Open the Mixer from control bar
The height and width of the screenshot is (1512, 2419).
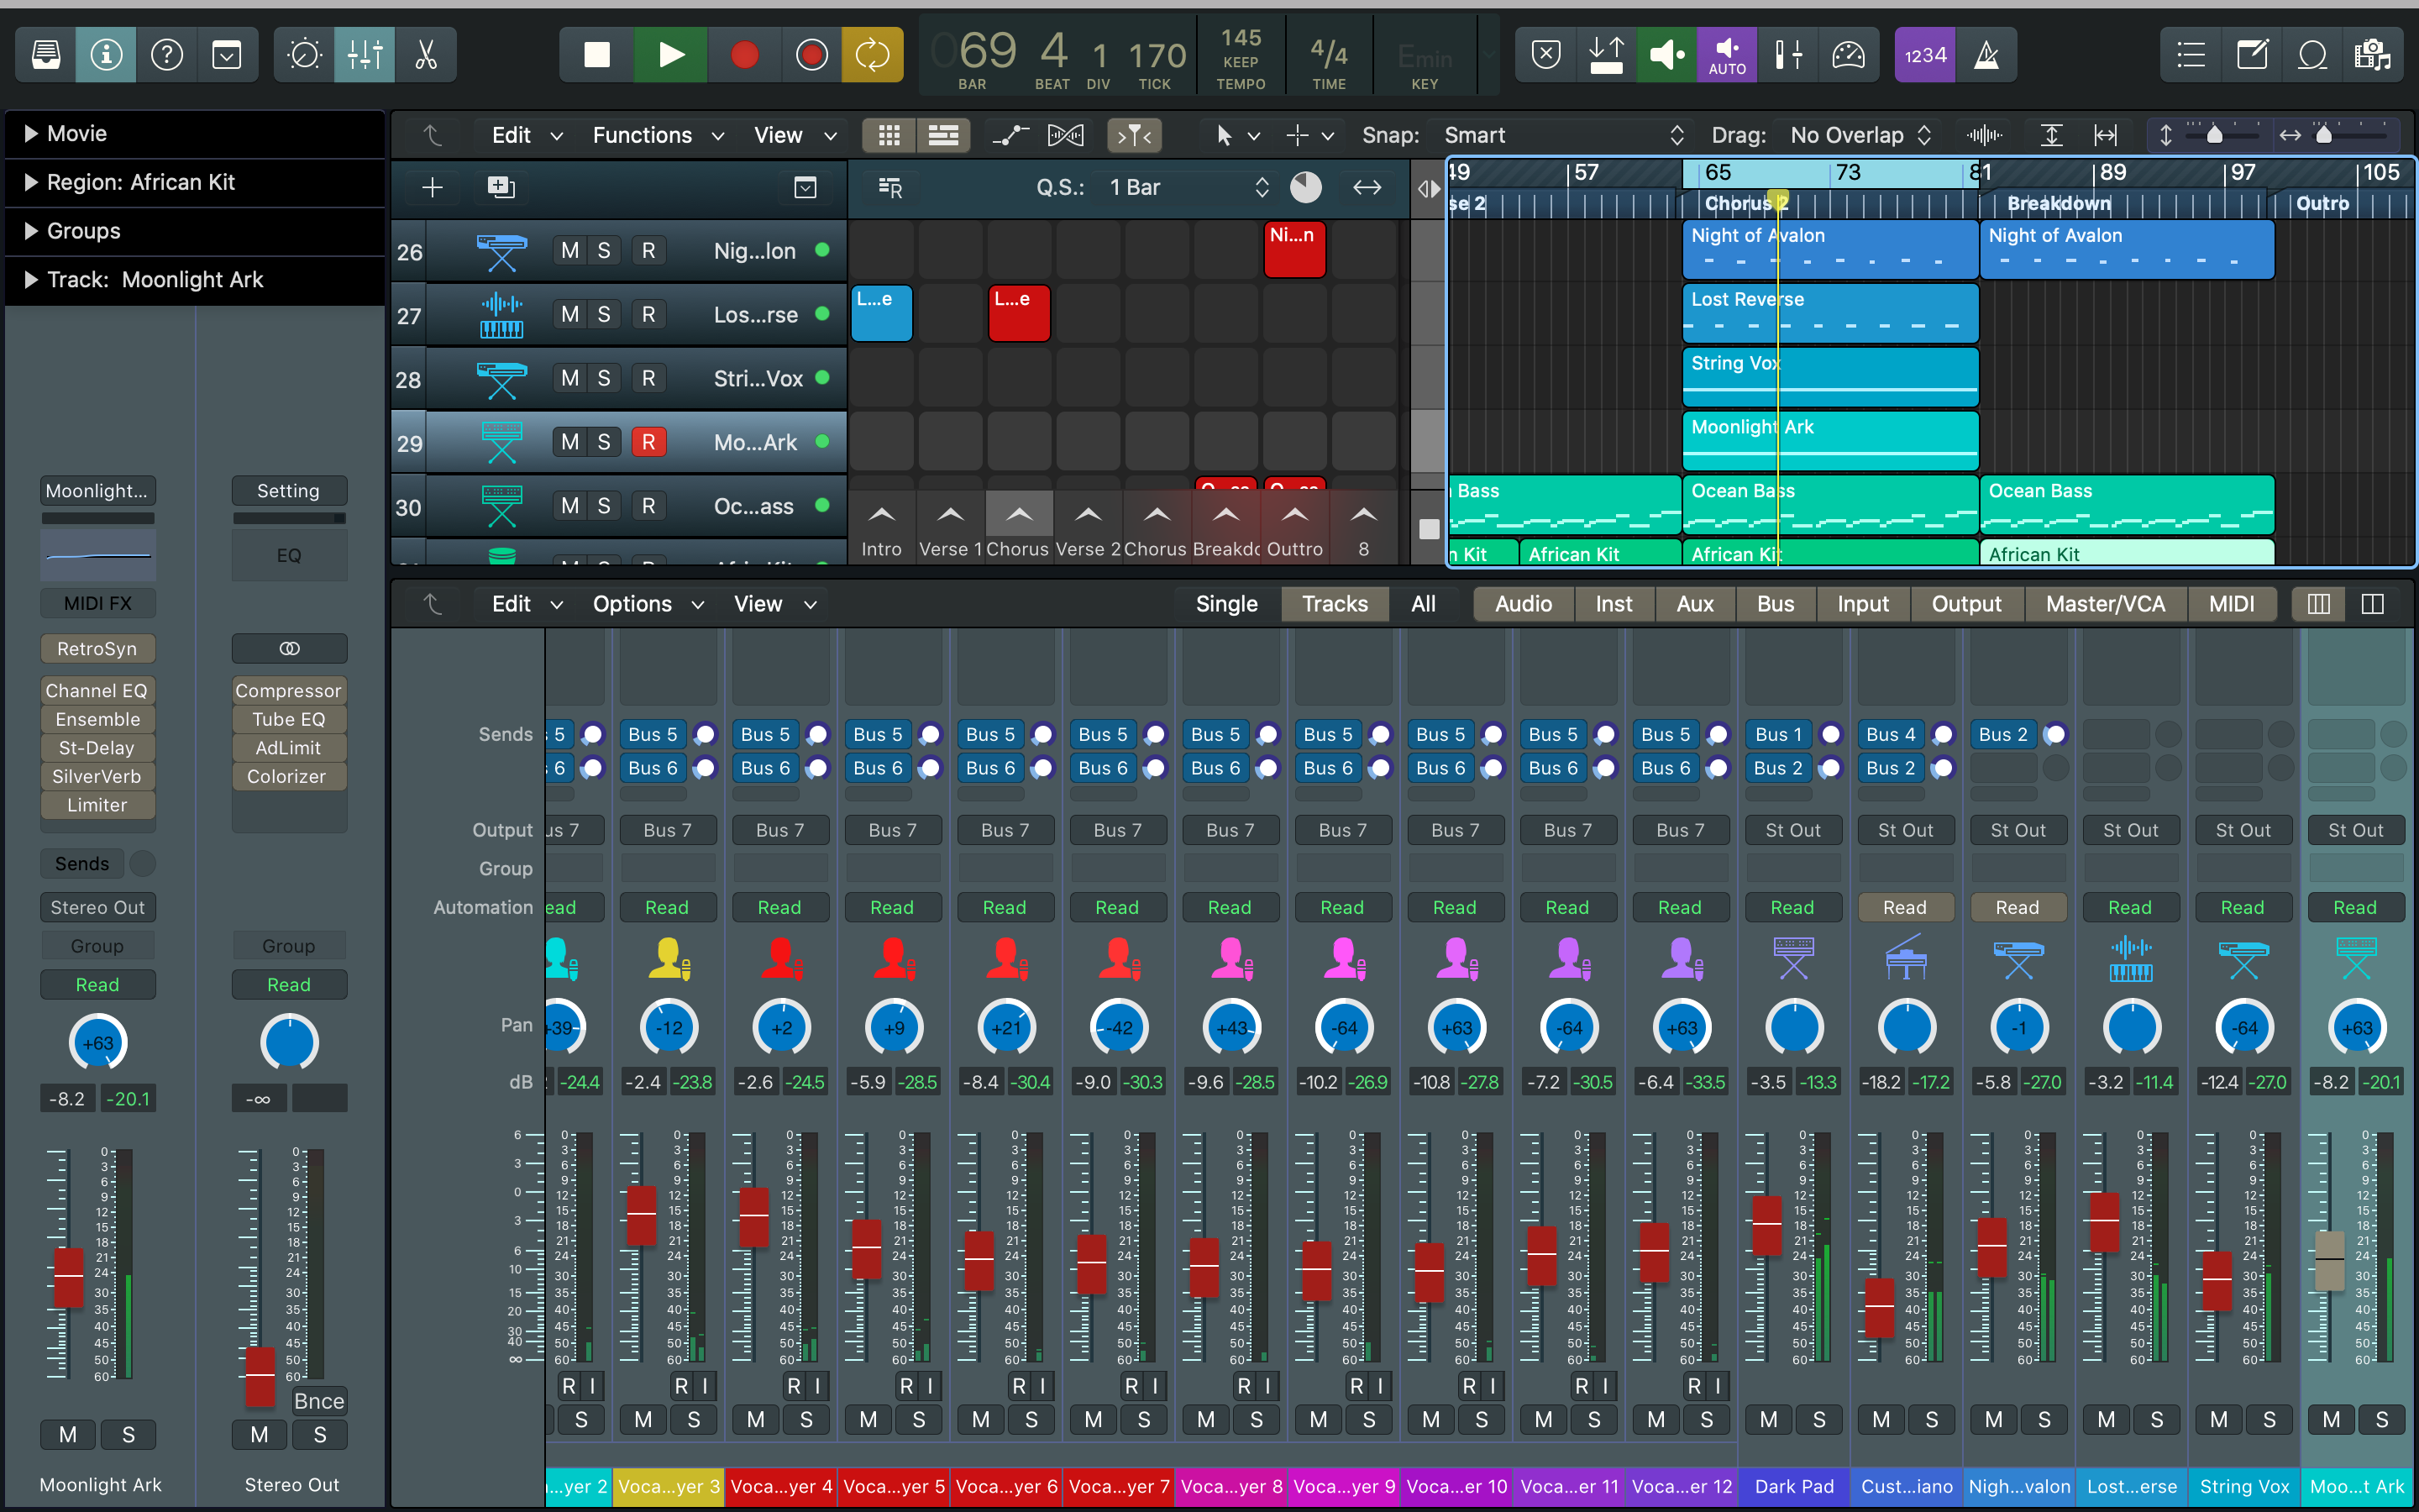coord(365,55)
